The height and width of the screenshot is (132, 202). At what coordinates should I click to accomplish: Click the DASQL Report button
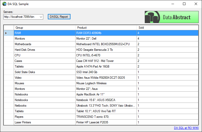coord(59,17)
